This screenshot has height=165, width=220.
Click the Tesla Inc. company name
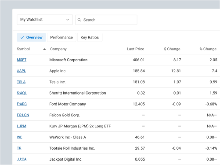point(58,82)
